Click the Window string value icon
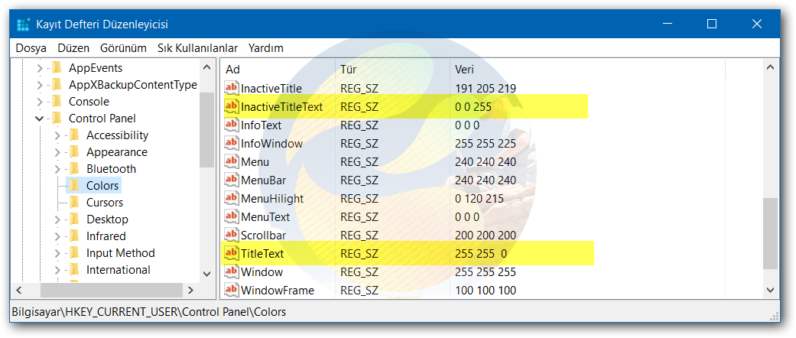Image resolution: width=796 pixels, height=338 pixels. click(232, 271)
